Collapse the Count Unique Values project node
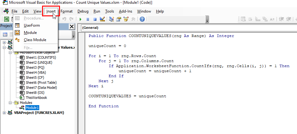This screenshot has width=297, height=134. (x=4, y=47)
